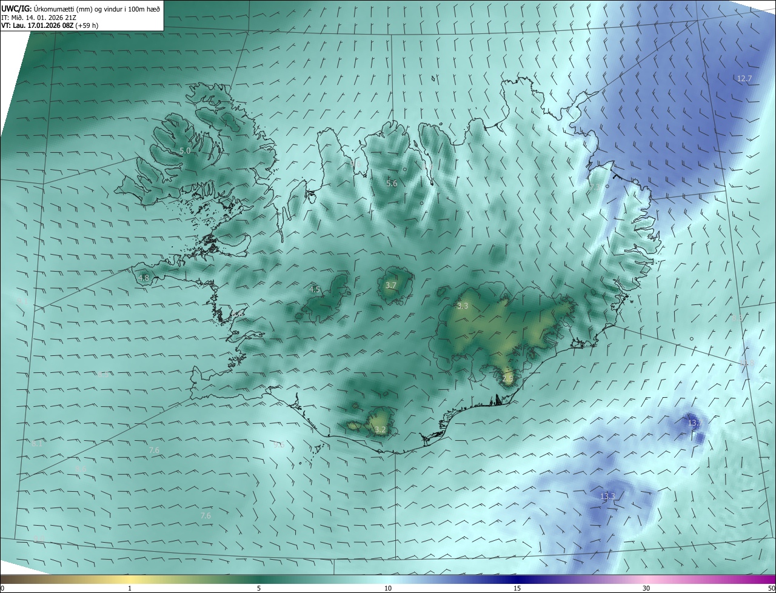776x593 pixels.
Task: Click the colour scale tick labelled 10
Action: (x=388, y=588)
